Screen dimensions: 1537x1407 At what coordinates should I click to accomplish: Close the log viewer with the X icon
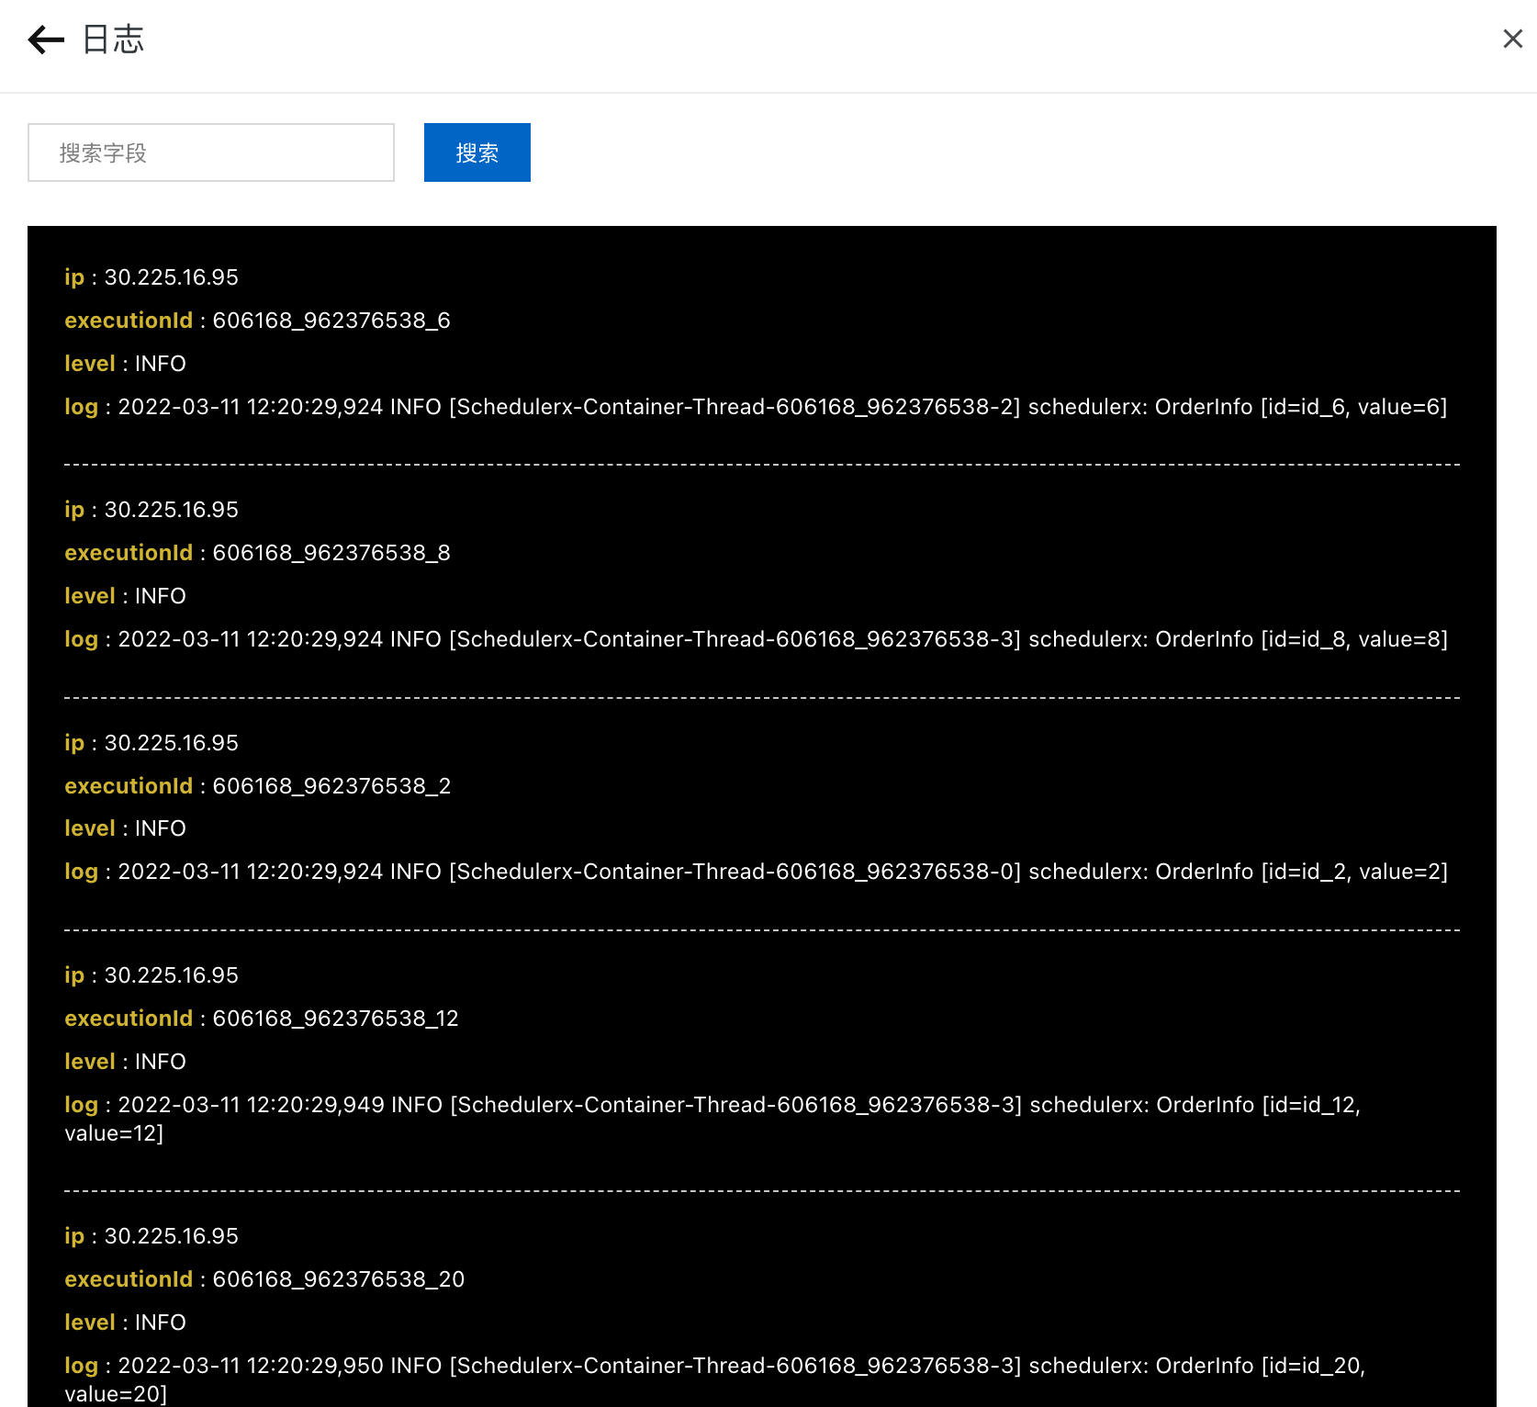pos(1512,39)
